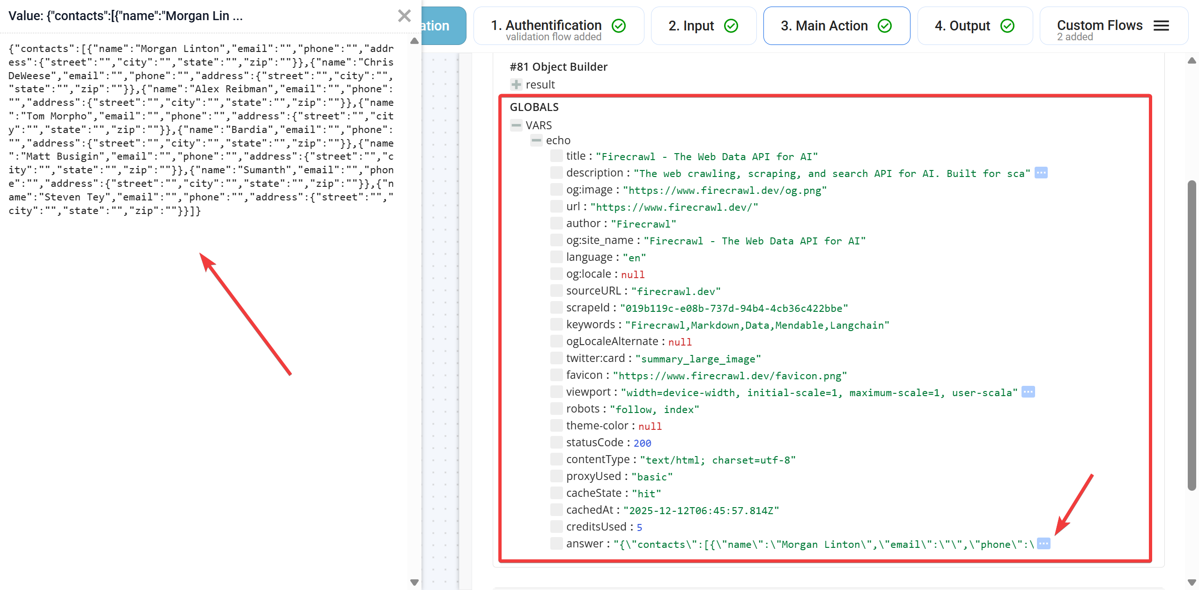This screenshot has width=1199, height=590.
Task: Open the truncated description value via ellipsis icon
Action: pyautogui.click(x=1041, y=173)
